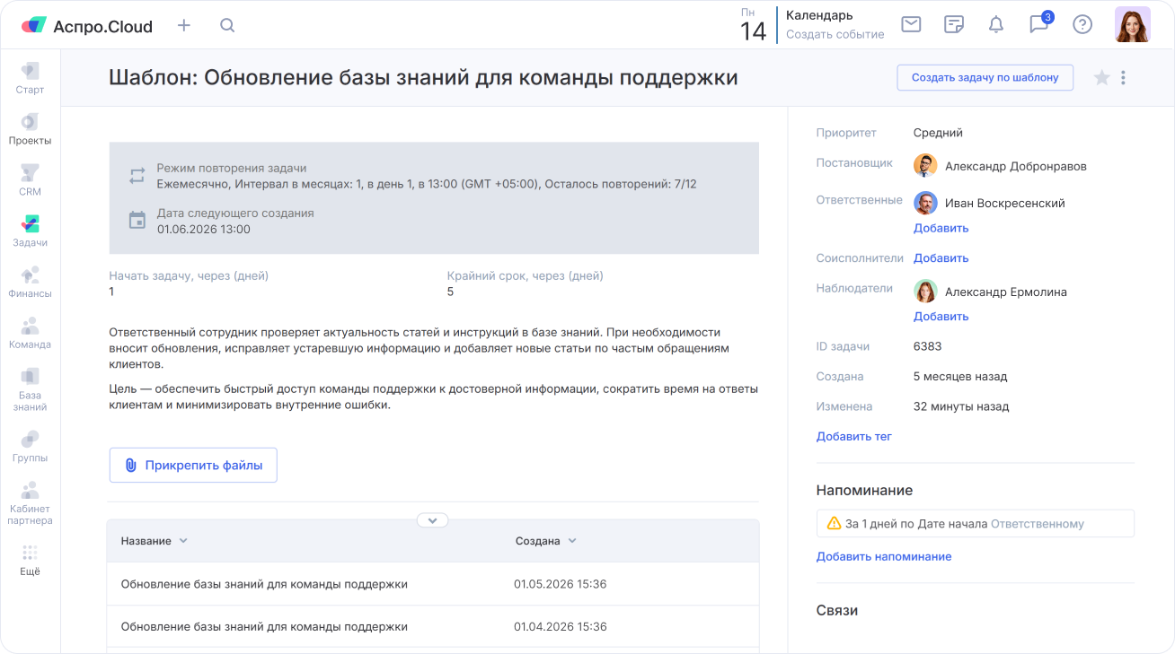Show notifications via bell icon
Image resolution: width=1175 pixels, height=654 pixels.
coord(995,24)
